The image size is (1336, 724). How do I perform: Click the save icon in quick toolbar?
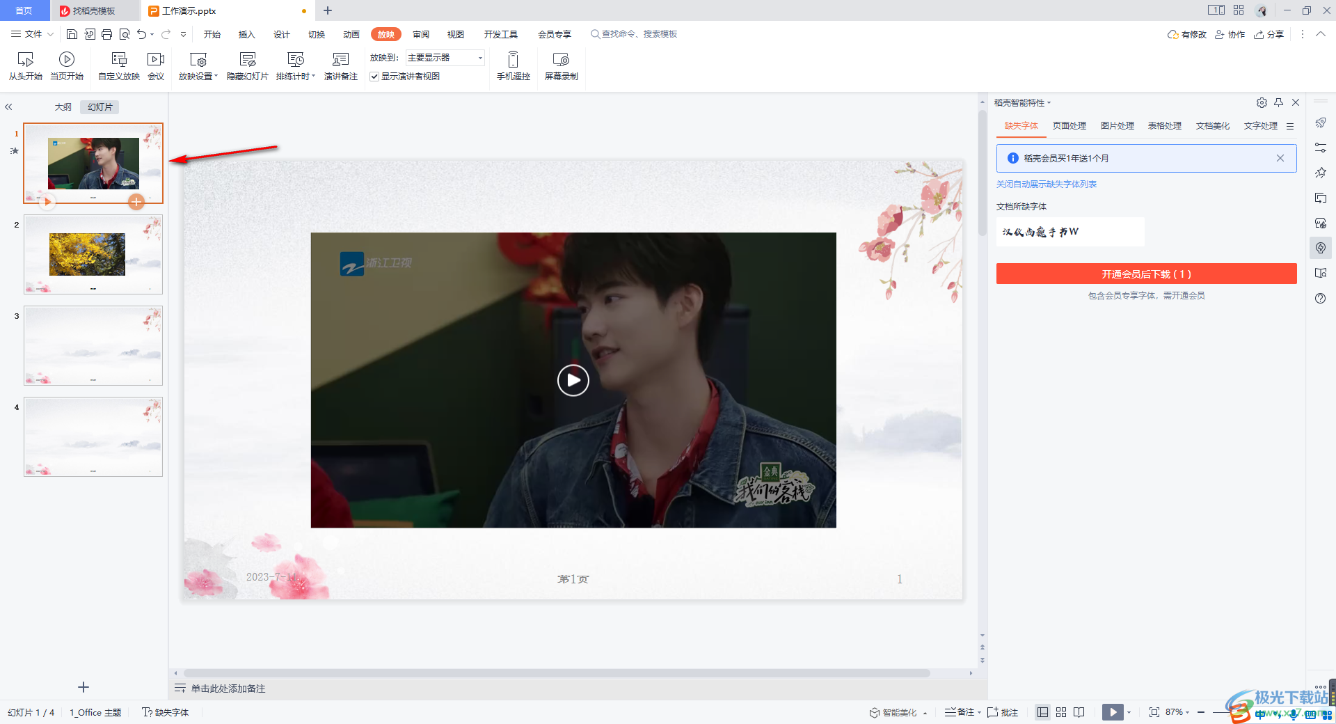coord(72,34)
